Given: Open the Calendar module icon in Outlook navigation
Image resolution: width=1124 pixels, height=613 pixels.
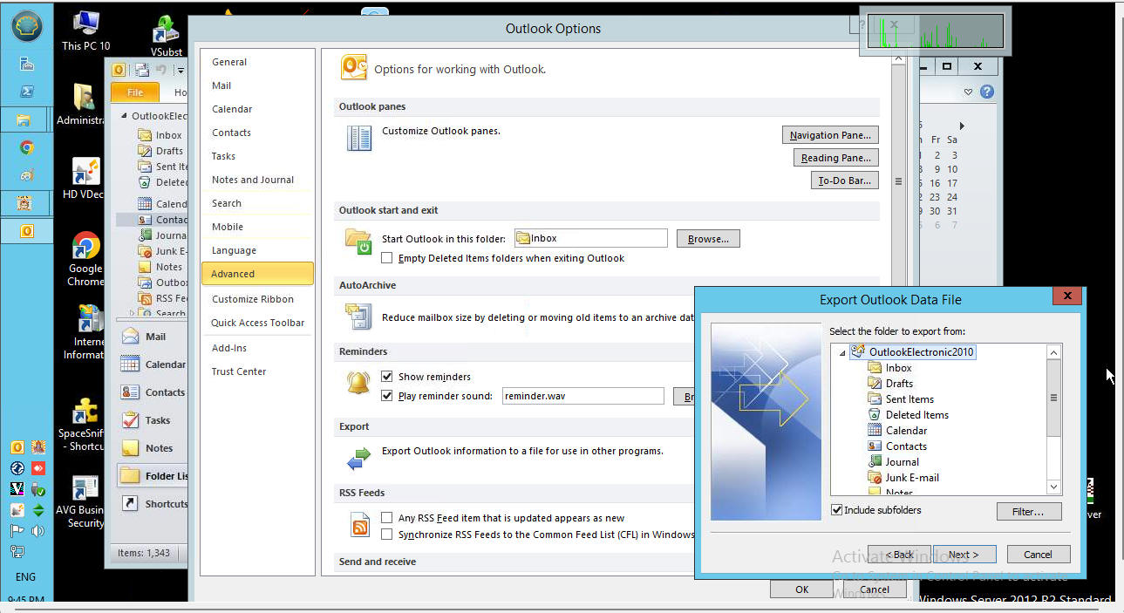Looking at the screenshot, I should pos(130,364).
